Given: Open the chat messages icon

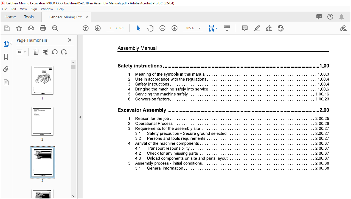Looking at the screenshot, I should 319,17.
